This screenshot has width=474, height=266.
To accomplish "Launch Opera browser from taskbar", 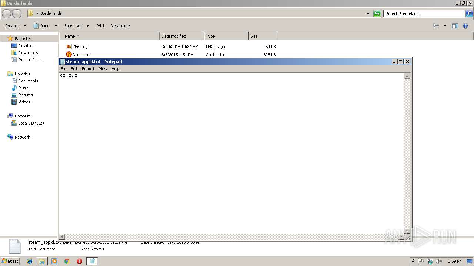I will click(79, 261).
